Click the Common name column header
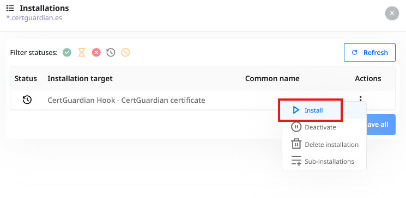406x198 pixels. [272, 78]
